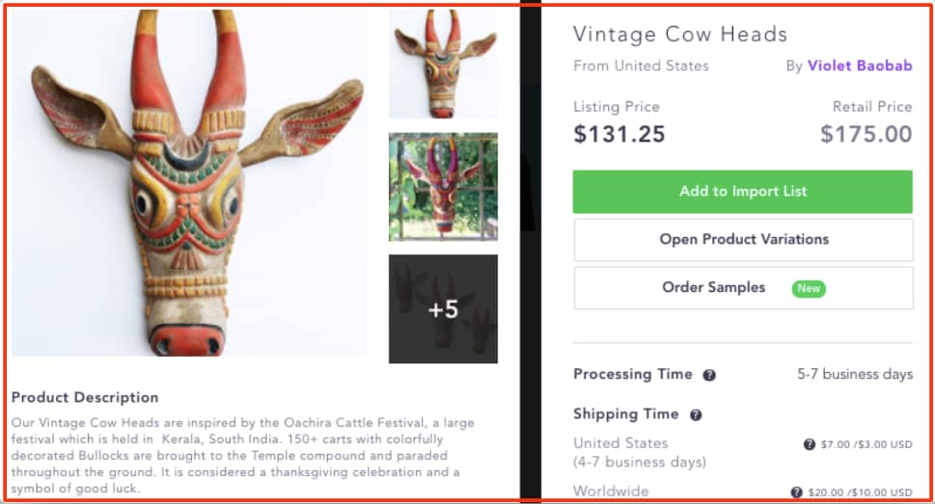Viewport: 935px width, 504px height.
Task: Click the Processing Time help icon
Action: (x=709, y=375)
